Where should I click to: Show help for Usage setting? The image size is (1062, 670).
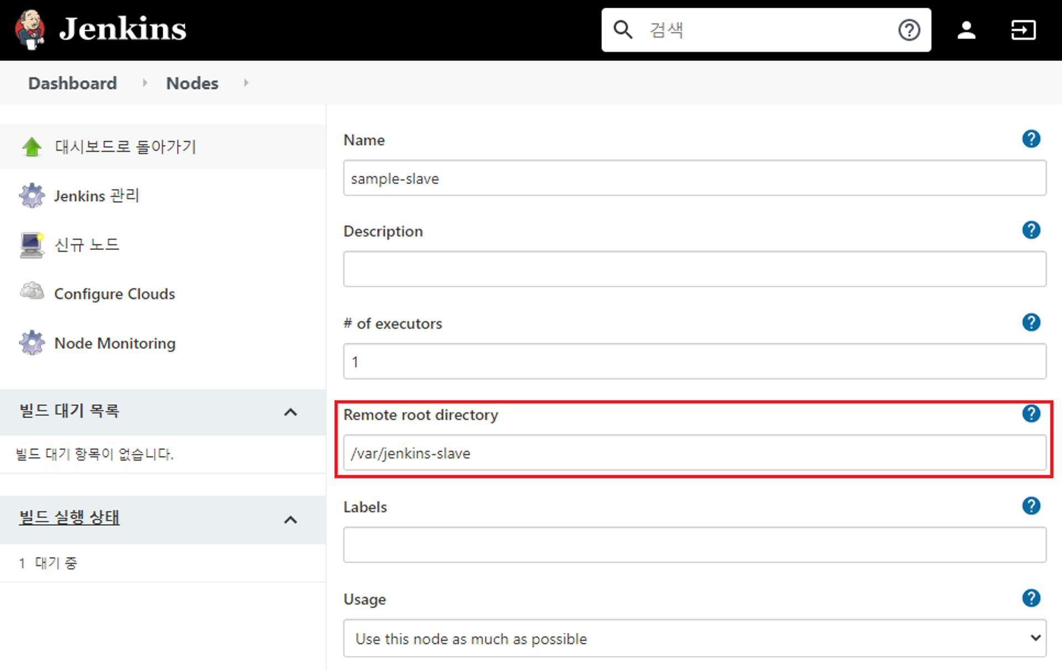[x=1031, y=598]
